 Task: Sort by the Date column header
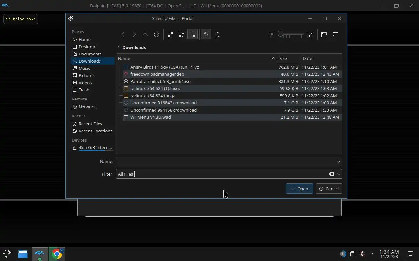click(321, 58)
